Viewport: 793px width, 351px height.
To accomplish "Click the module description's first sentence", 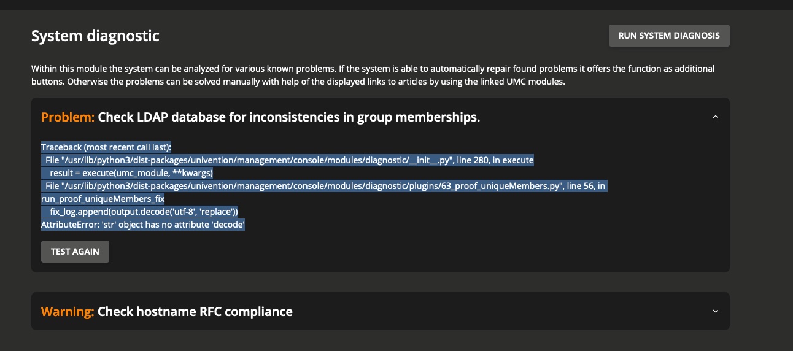I will (184, 69).
